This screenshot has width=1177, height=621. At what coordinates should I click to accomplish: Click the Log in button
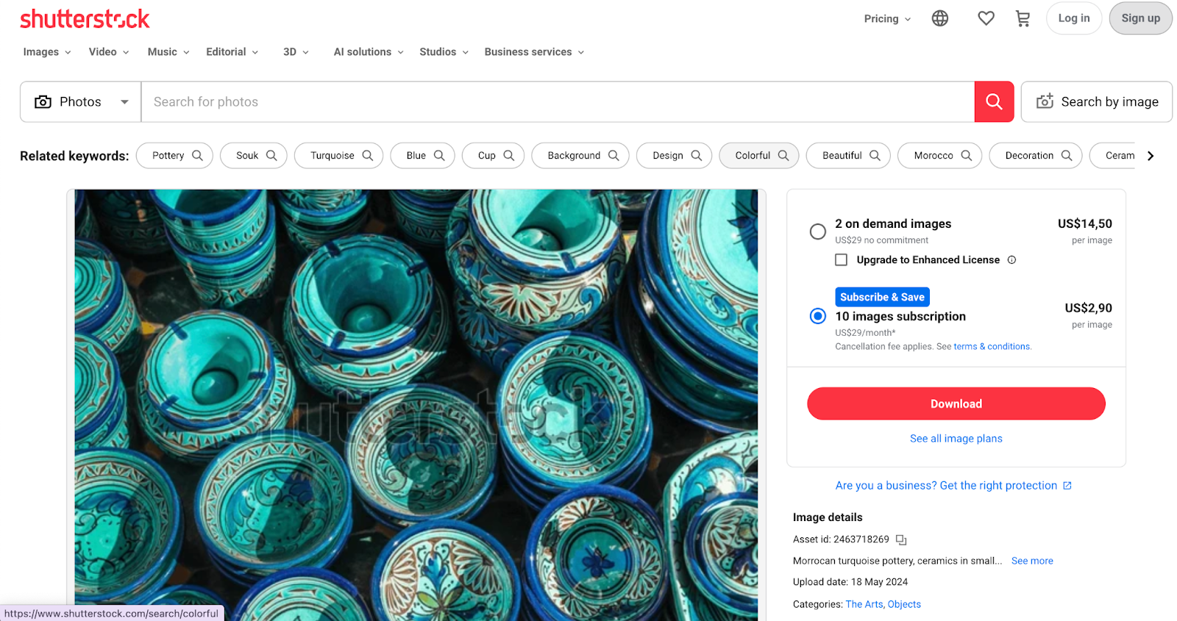(1074, 18)
